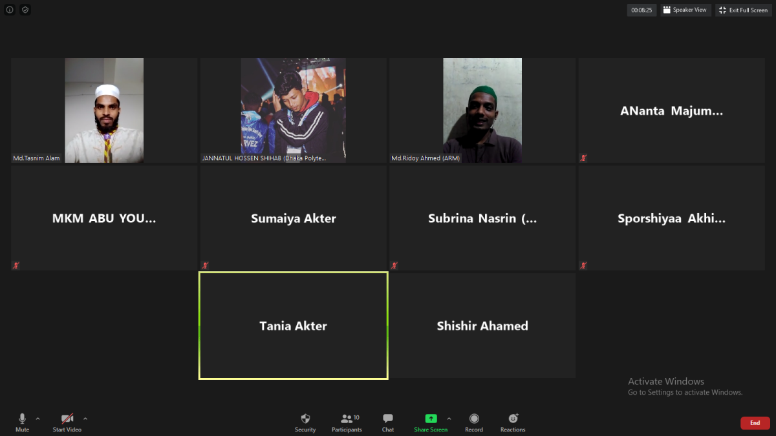Click the Participants icon in the toolbar
The width and height of the screenshot is (776, 436).
tap(347, 421)
